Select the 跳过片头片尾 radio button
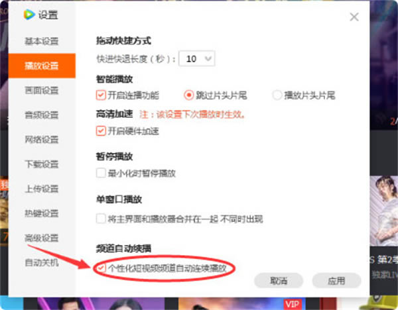The width and height of the screenshot is (398, 310). click(188, 95)
